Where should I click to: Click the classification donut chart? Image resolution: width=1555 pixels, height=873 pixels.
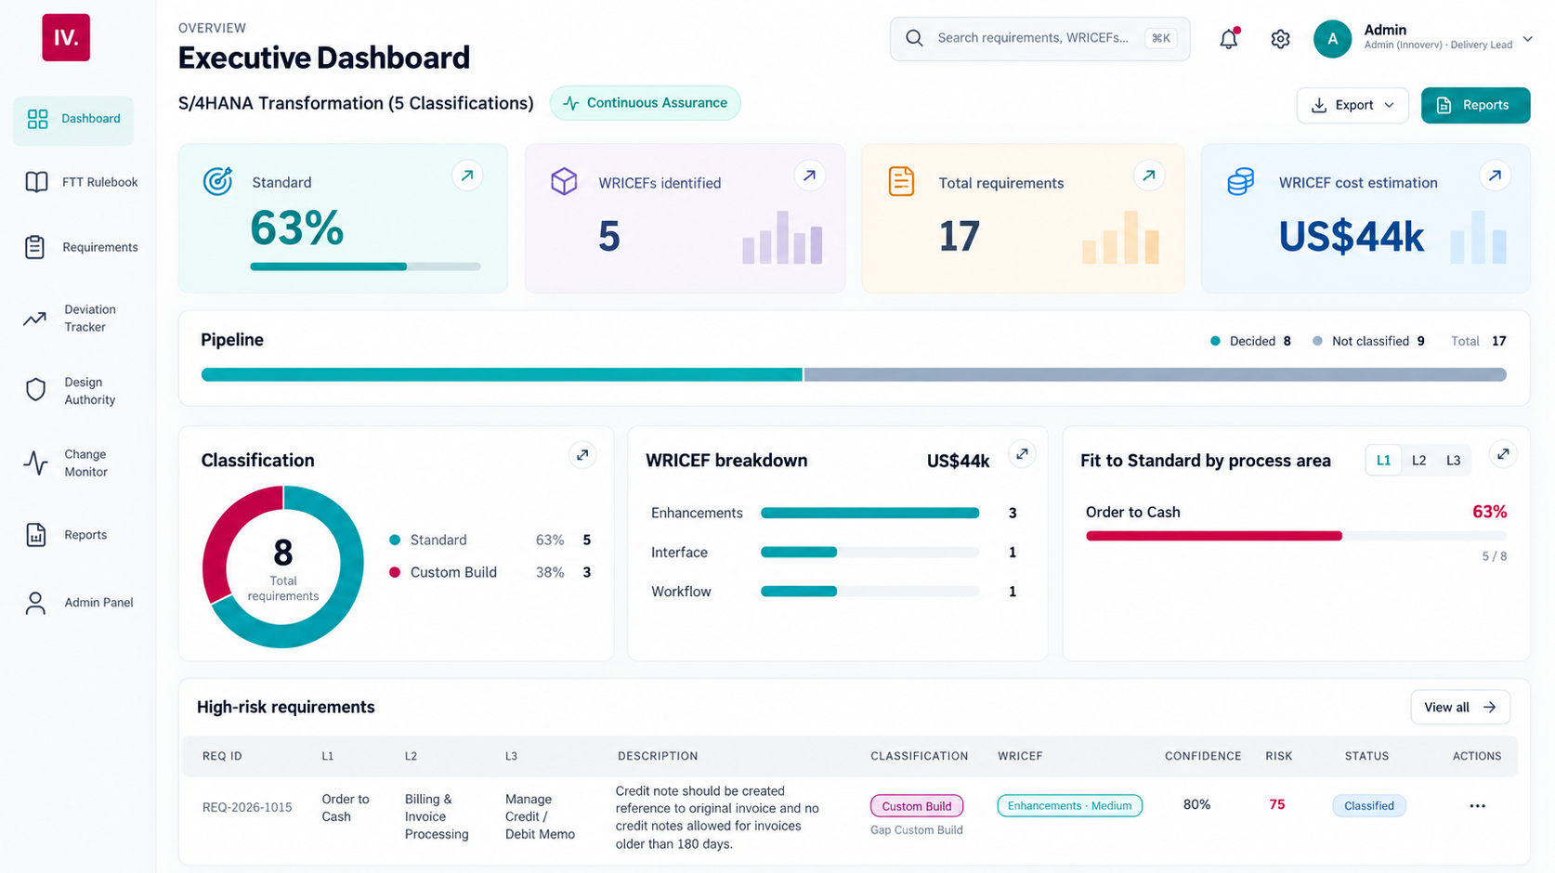(283, 567)
